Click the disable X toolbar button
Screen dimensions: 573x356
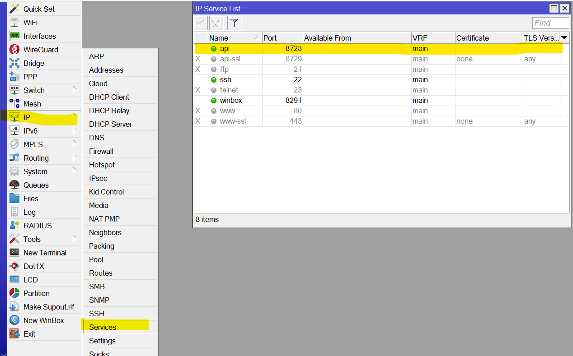click(216, 23)
